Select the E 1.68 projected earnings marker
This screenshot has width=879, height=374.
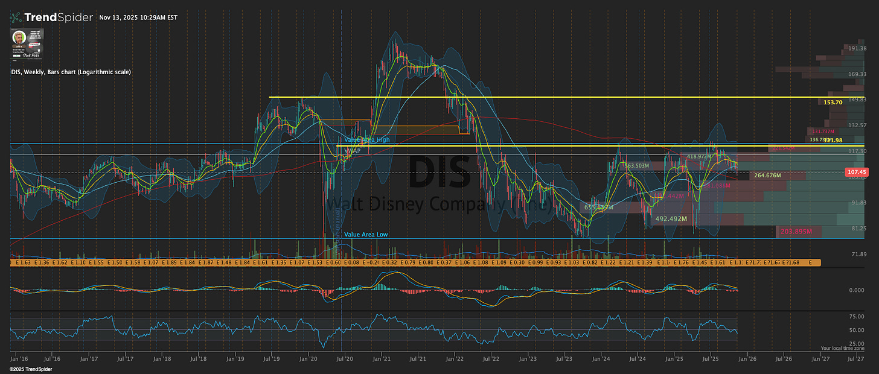pos(791,262)
